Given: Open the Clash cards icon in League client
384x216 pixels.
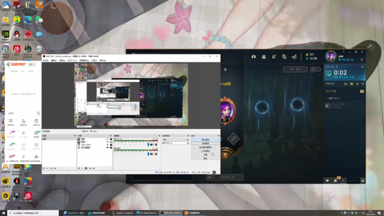Looking at the screenshot, I should (x=284, y=57).
